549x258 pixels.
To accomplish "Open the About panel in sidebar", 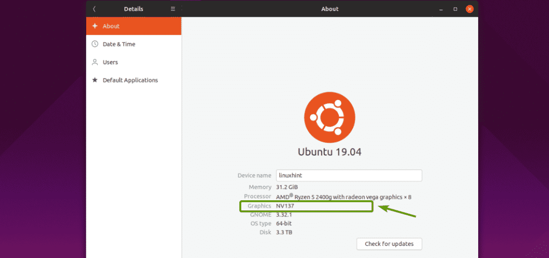I will (x=134, y=26).
